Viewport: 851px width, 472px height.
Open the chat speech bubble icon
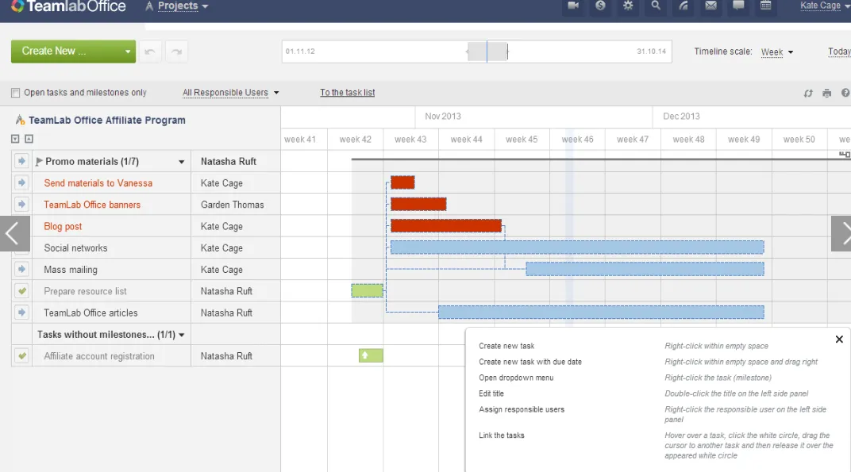point(738,6)
